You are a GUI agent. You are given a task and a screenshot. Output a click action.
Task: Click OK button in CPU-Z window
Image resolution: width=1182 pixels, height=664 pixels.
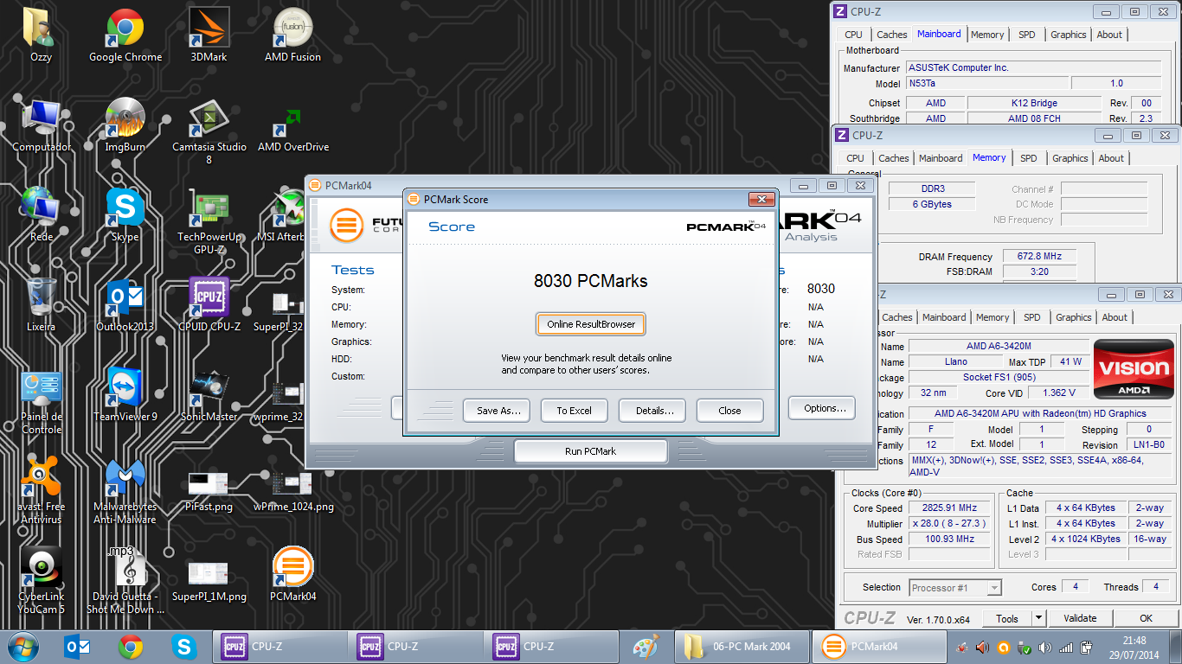tap(1147, 618)
